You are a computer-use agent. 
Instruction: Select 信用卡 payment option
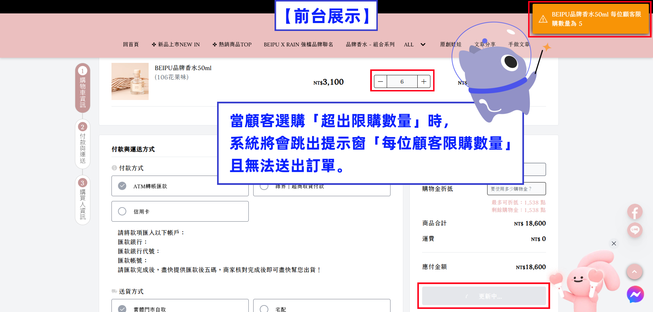point(180,211)
